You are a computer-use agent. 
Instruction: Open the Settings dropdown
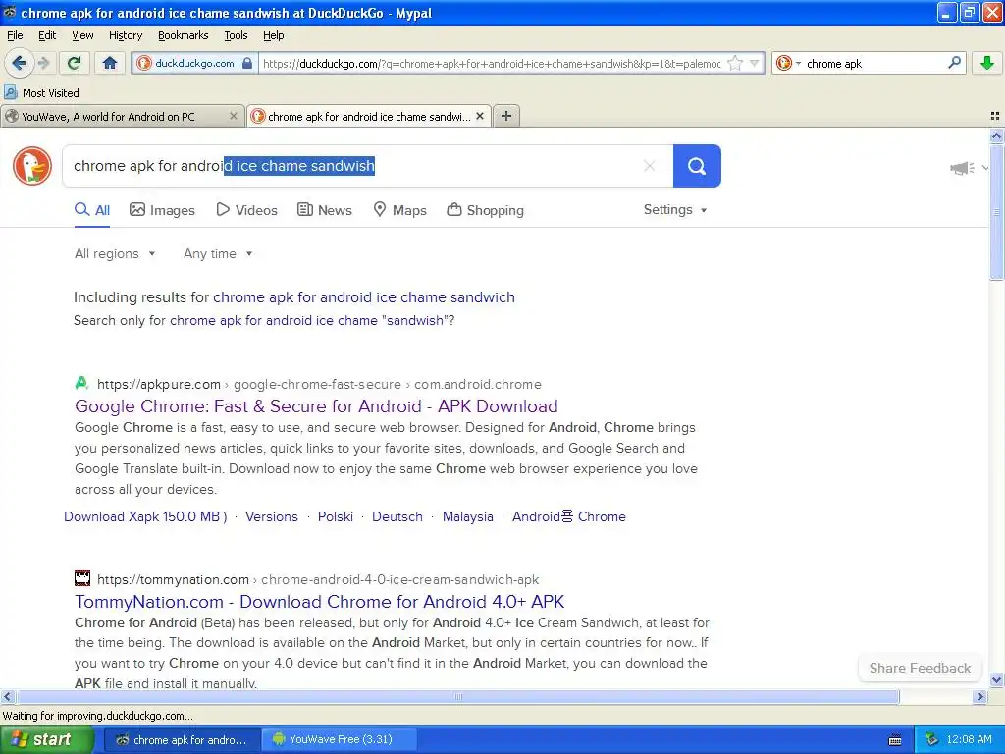coord(675,210)
